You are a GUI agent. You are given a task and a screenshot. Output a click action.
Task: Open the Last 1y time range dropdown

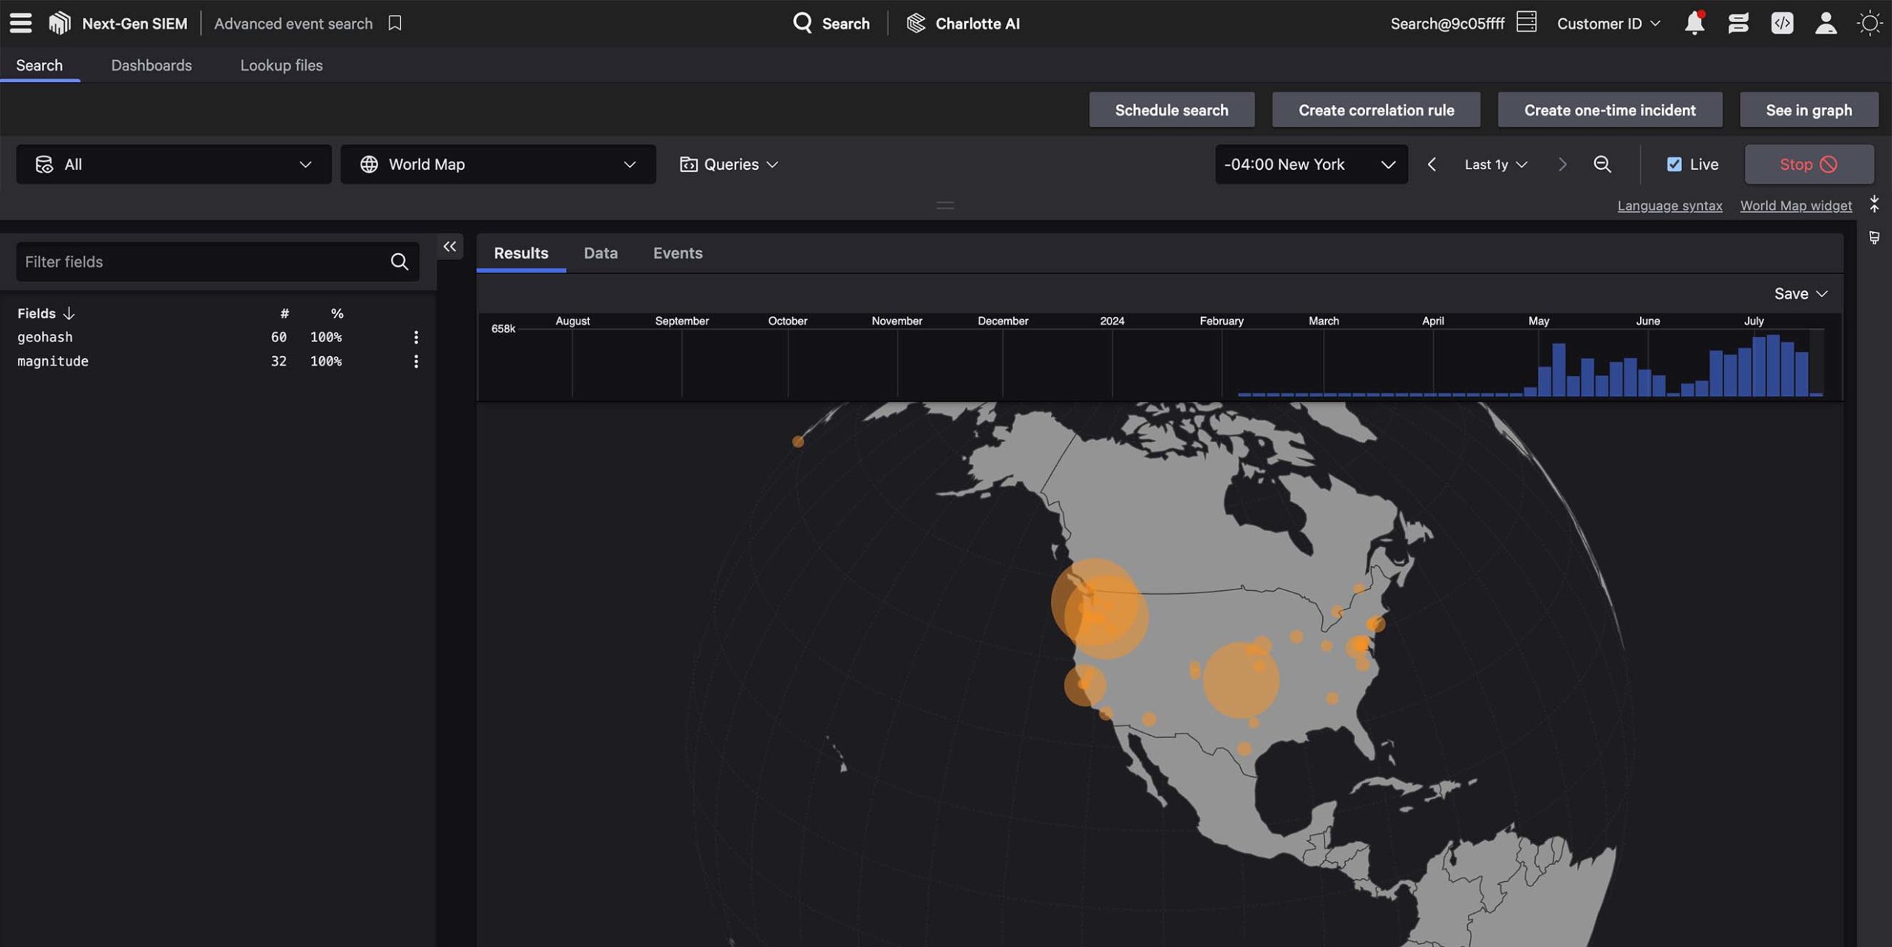[x=1496, y=164]
